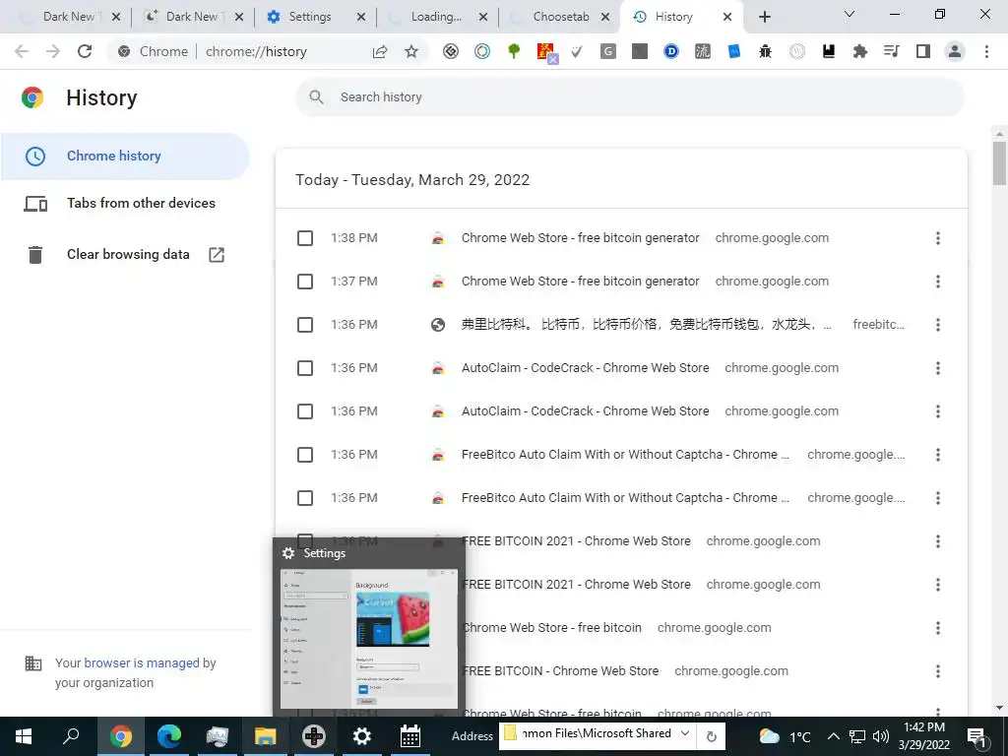Click the share page icon in address bar

[x=380, y=51]
